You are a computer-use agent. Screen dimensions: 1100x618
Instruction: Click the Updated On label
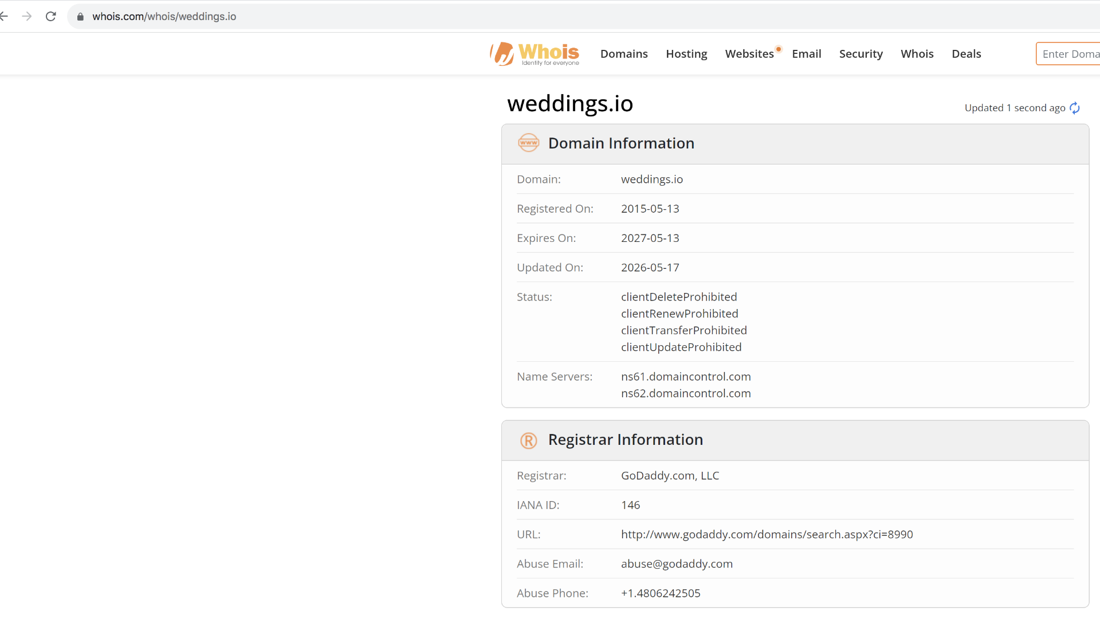549,268
